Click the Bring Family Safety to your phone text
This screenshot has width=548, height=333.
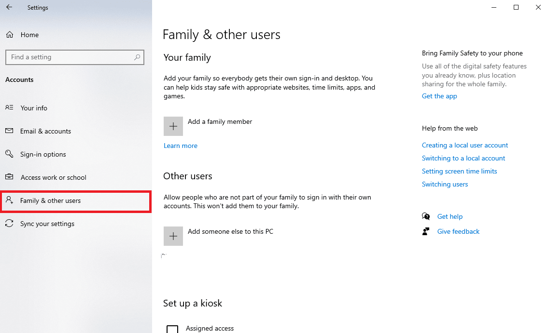point(472,53)
